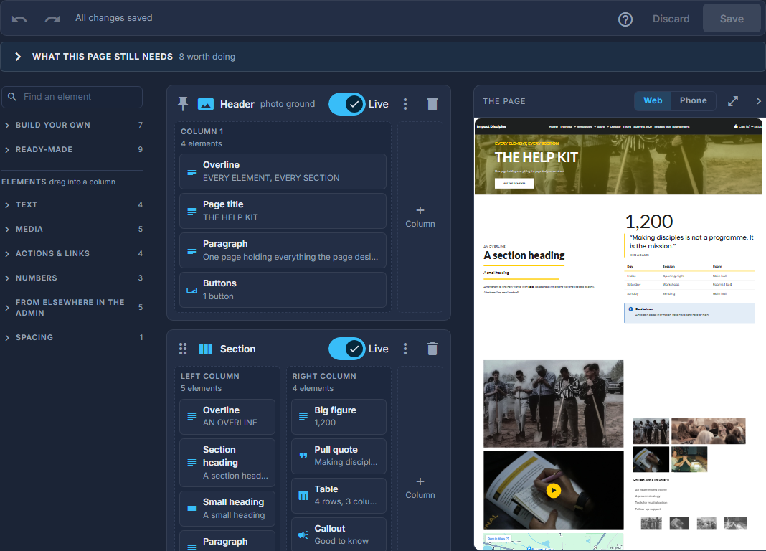Click THE HELP KIT banner in preview

pos(618,164)
